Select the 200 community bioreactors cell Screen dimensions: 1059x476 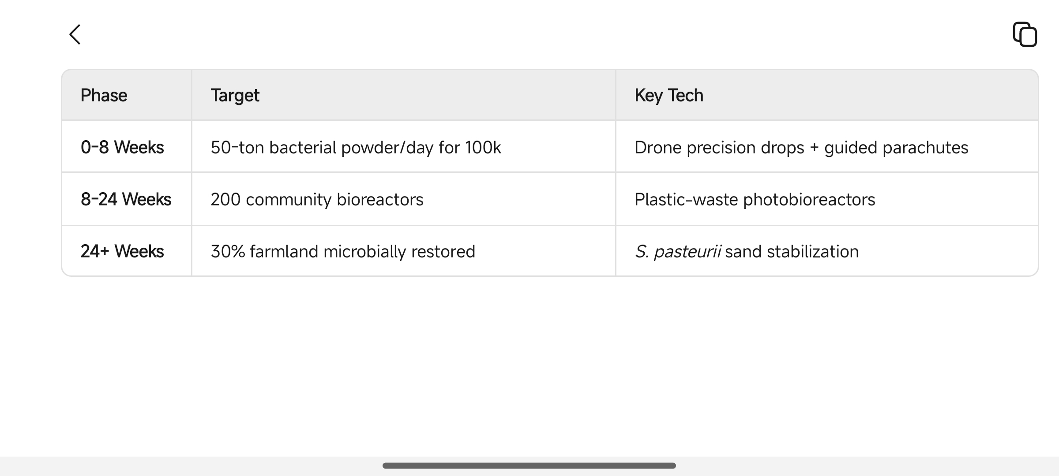click(404, 199)
